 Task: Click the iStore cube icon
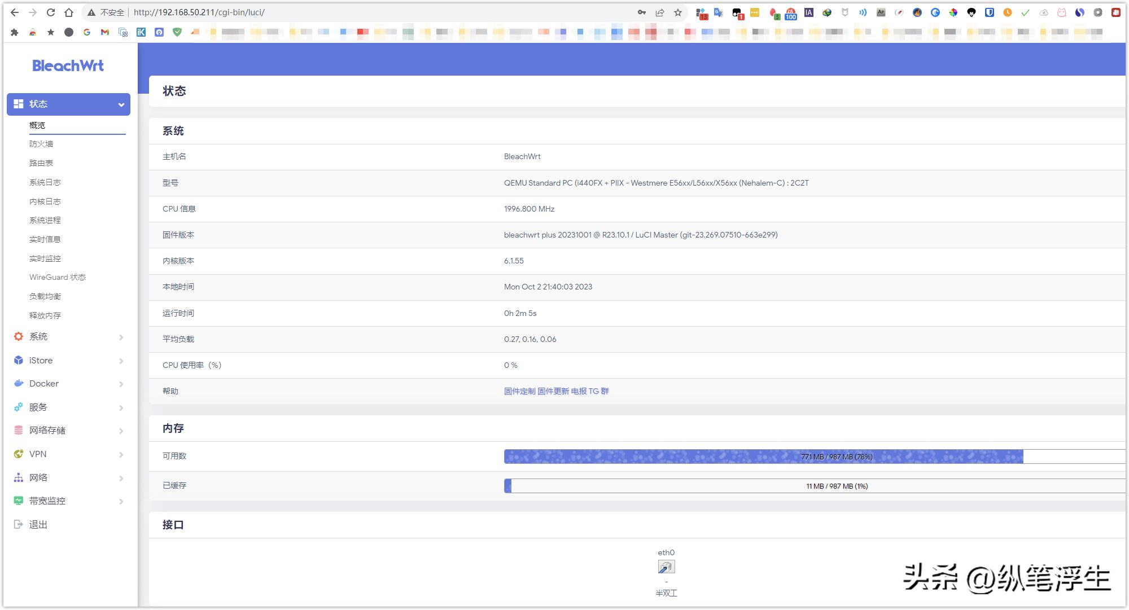pos(19,360)
